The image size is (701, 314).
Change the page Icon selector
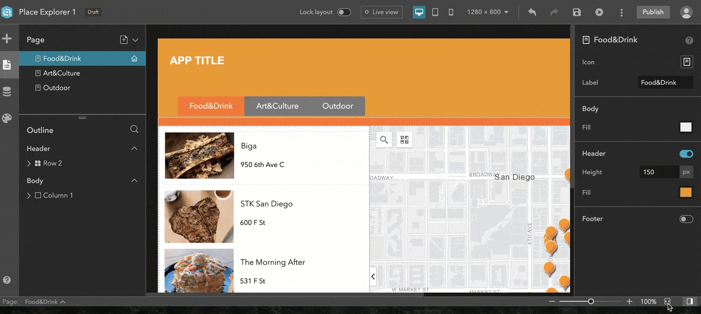pos(686,62)
